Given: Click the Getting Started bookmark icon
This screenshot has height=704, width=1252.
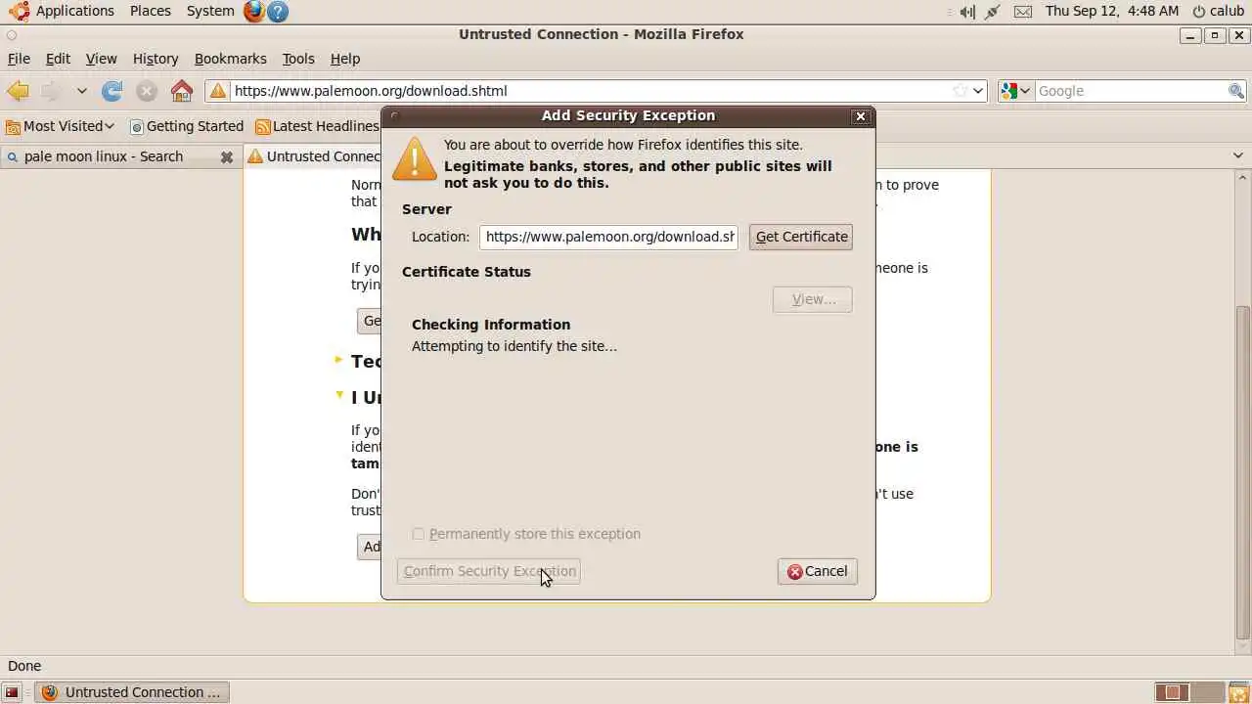Looking at the screenshot, I should click(137, 126).
